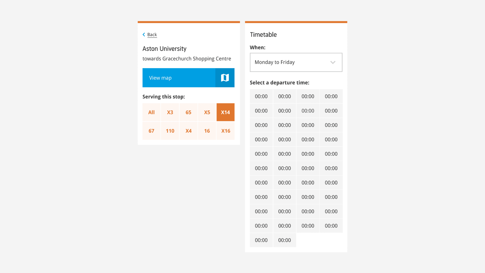The height and width of the screenshot is (273, 485).
Task: Scroll down the timetable departure list
Action: [x=296, y=167]
